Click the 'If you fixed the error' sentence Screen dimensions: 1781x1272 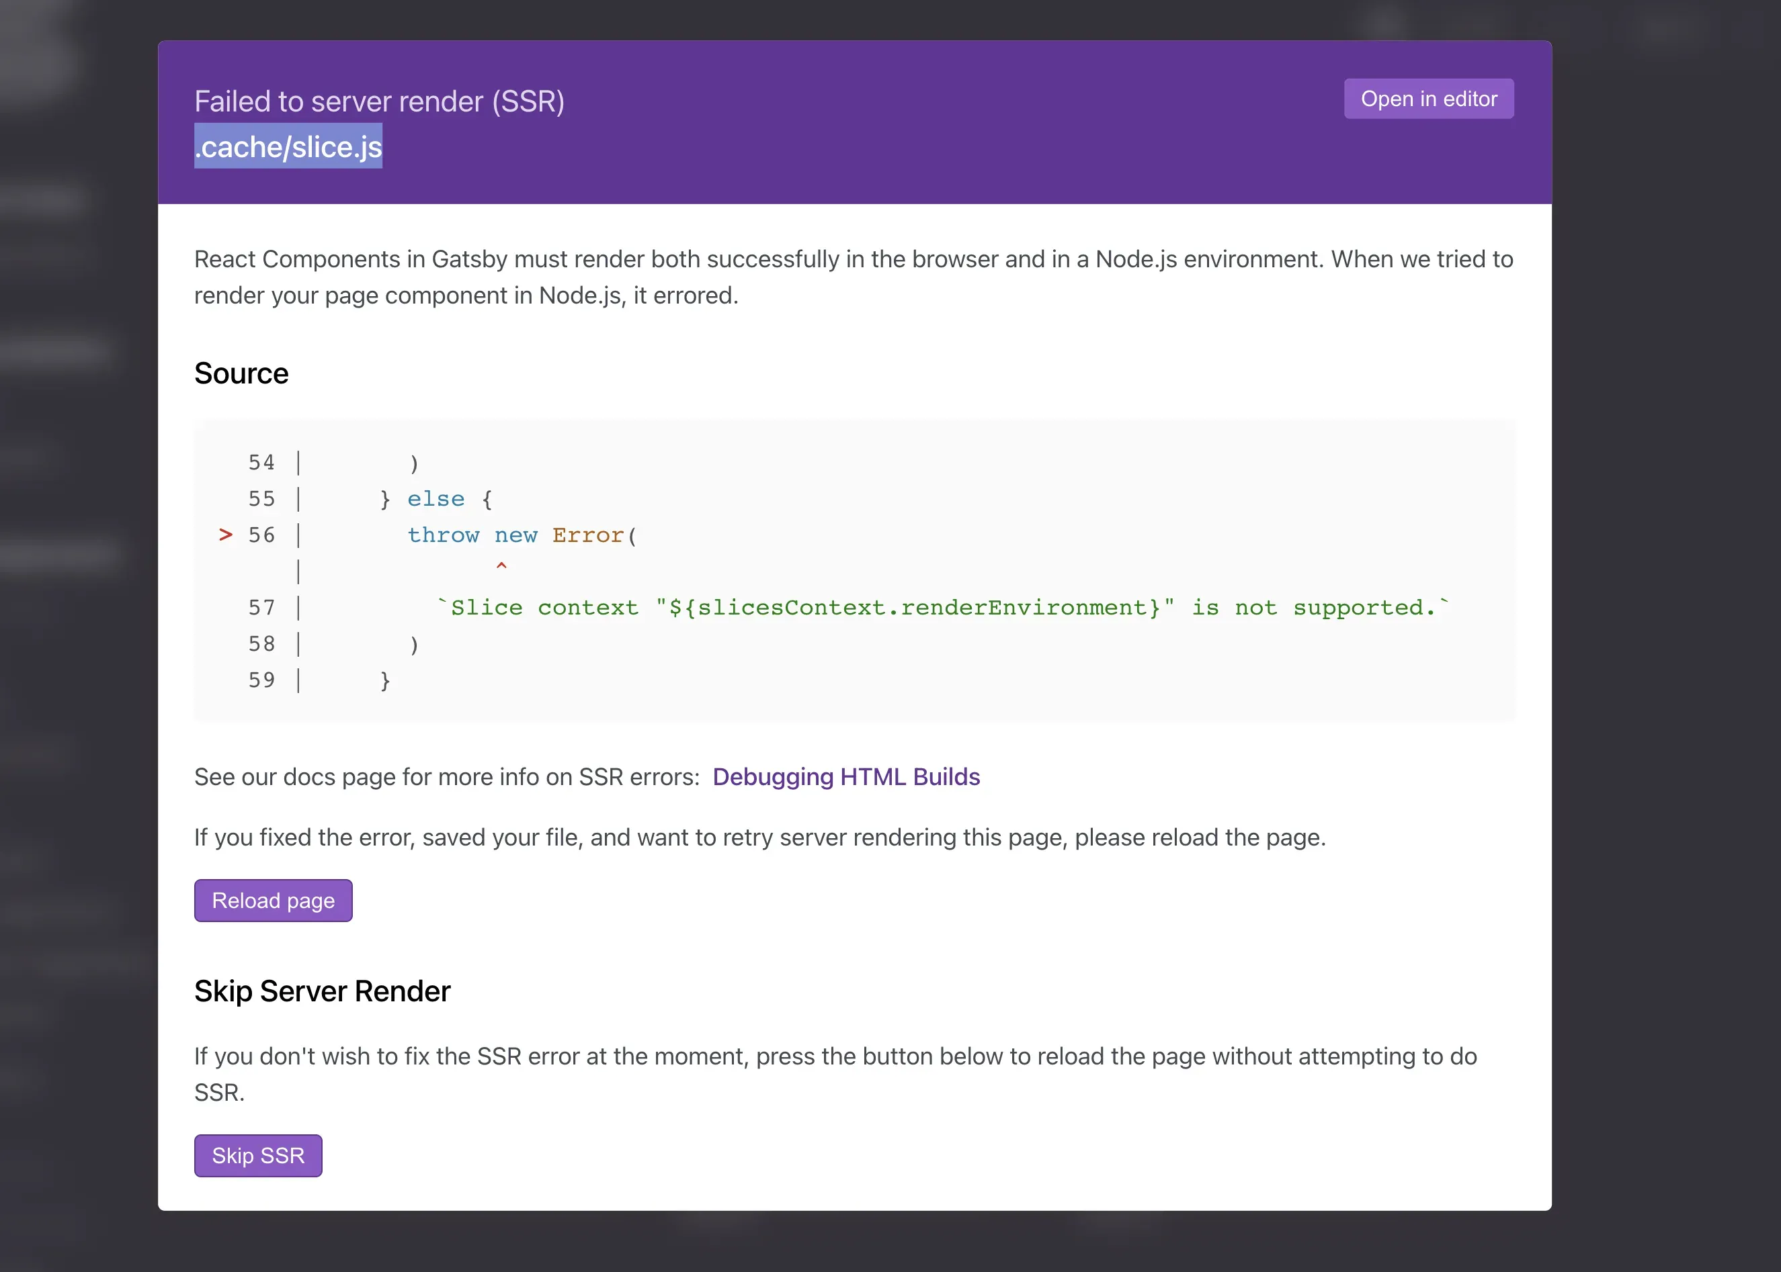[759, 838]
